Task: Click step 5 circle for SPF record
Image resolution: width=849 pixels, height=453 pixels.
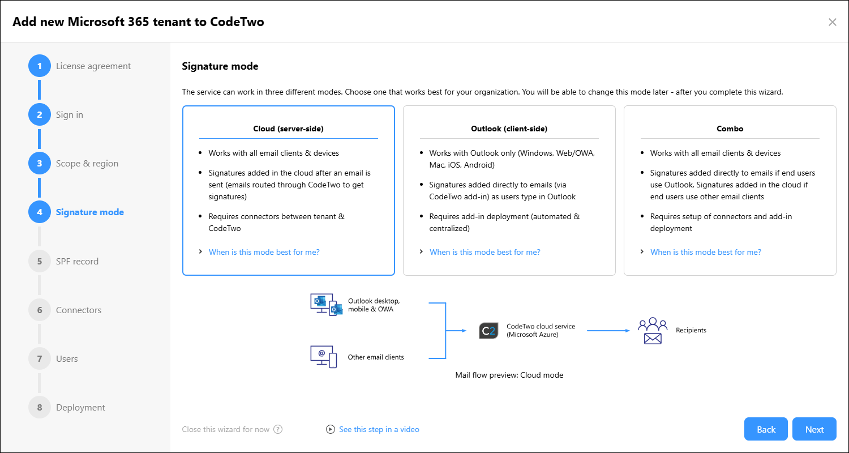Action: (40, 262)
